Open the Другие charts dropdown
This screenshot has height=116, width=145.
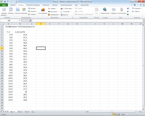pos(65,15)
